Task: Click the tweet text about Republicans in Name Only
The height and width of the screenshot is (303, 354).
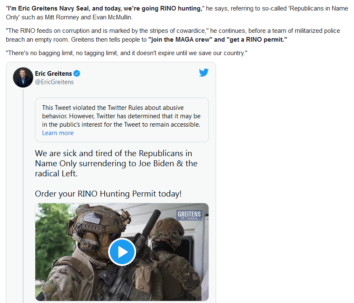Action: [x=116, y=163]
